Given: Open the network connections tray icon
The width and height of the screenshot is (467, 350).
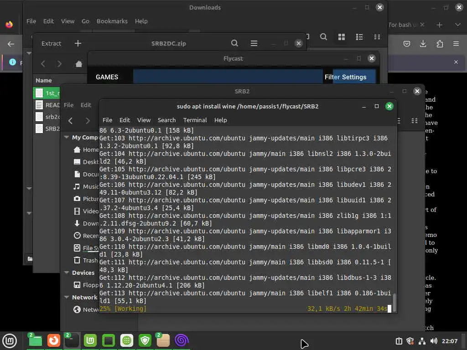Looking at the screenshot, I should (422, 341).
